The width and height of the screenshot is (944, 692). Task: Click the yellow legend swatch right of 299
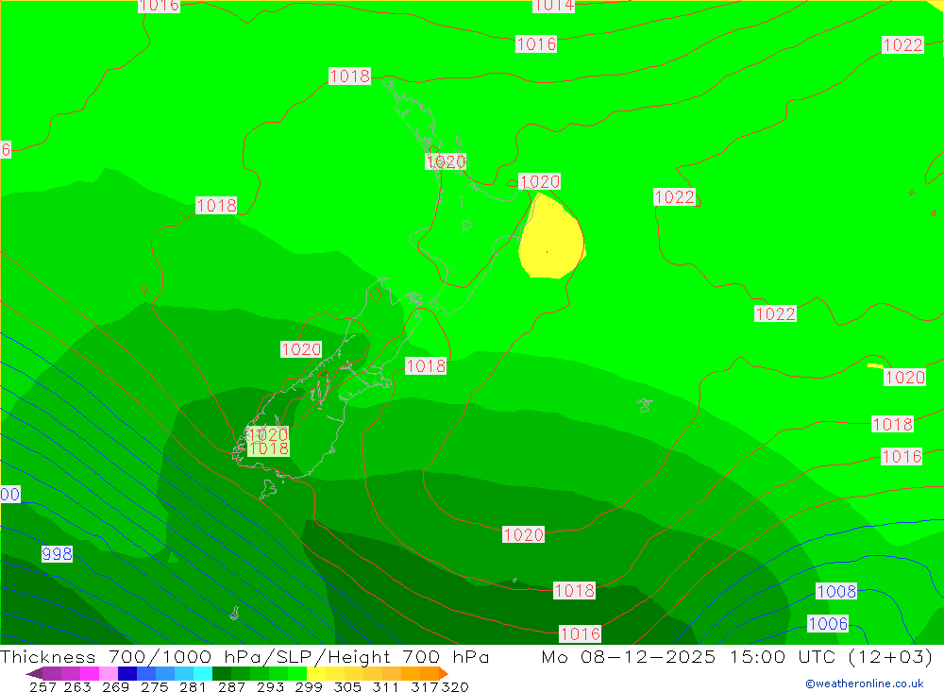316,673
